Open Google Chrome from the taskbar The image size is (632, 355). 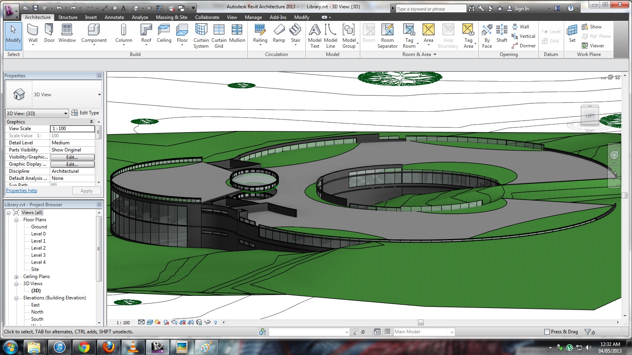coord(84,347)
